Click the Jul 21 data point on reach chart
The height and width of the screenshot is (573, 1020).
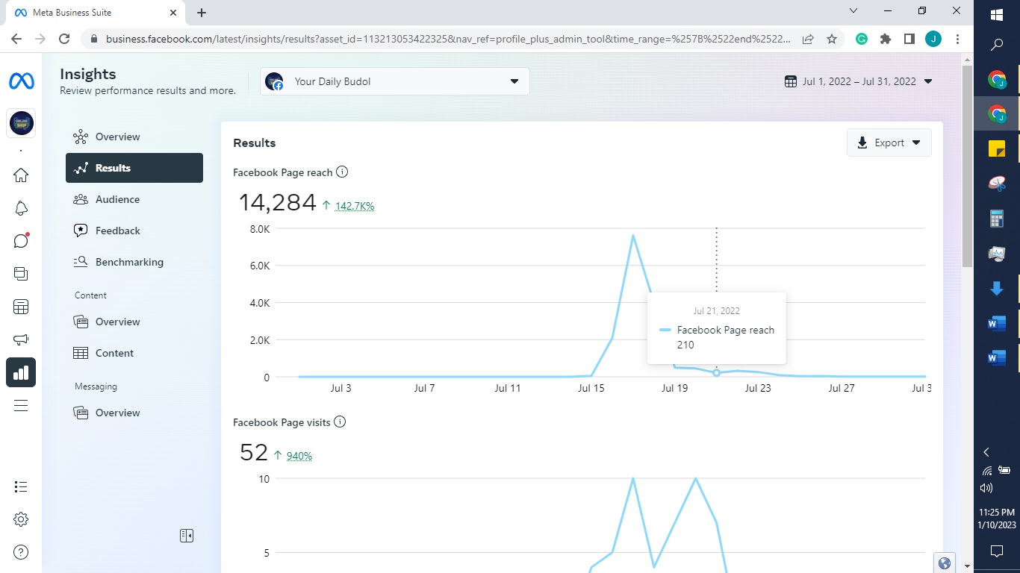[717, 372]
